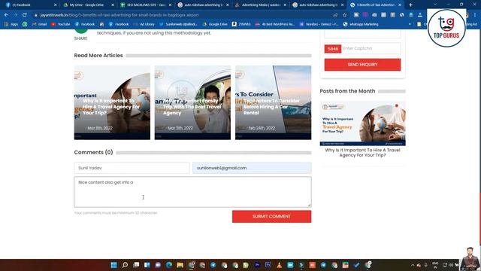Click the SUBMIT COMMENT button

click(271, 216)
